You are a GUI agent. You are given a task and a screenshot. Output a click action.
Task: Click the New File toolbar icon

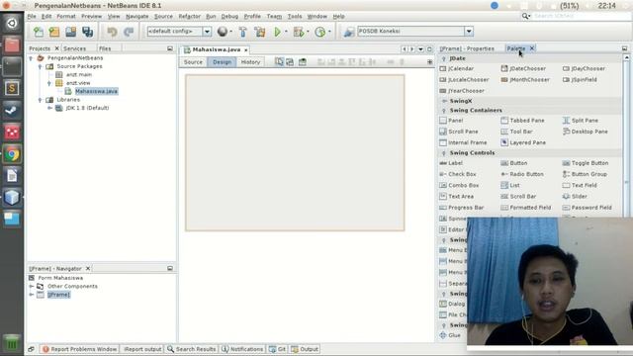coord(39,32)
